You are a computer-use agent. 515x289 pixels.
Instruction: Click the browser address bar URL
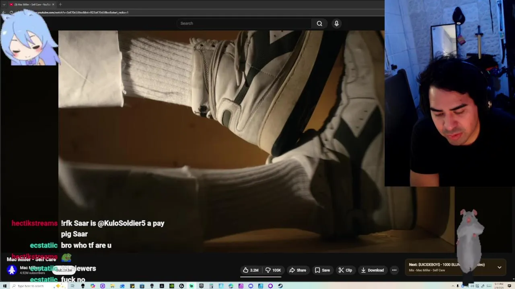coord(80,12)
